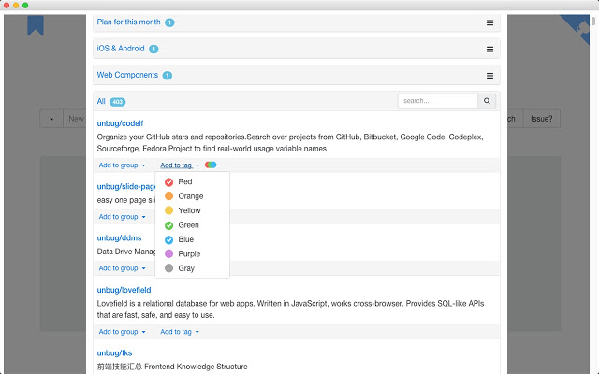Click the red checkmark circle icon

pyautogui.click(x=168, y=182)
